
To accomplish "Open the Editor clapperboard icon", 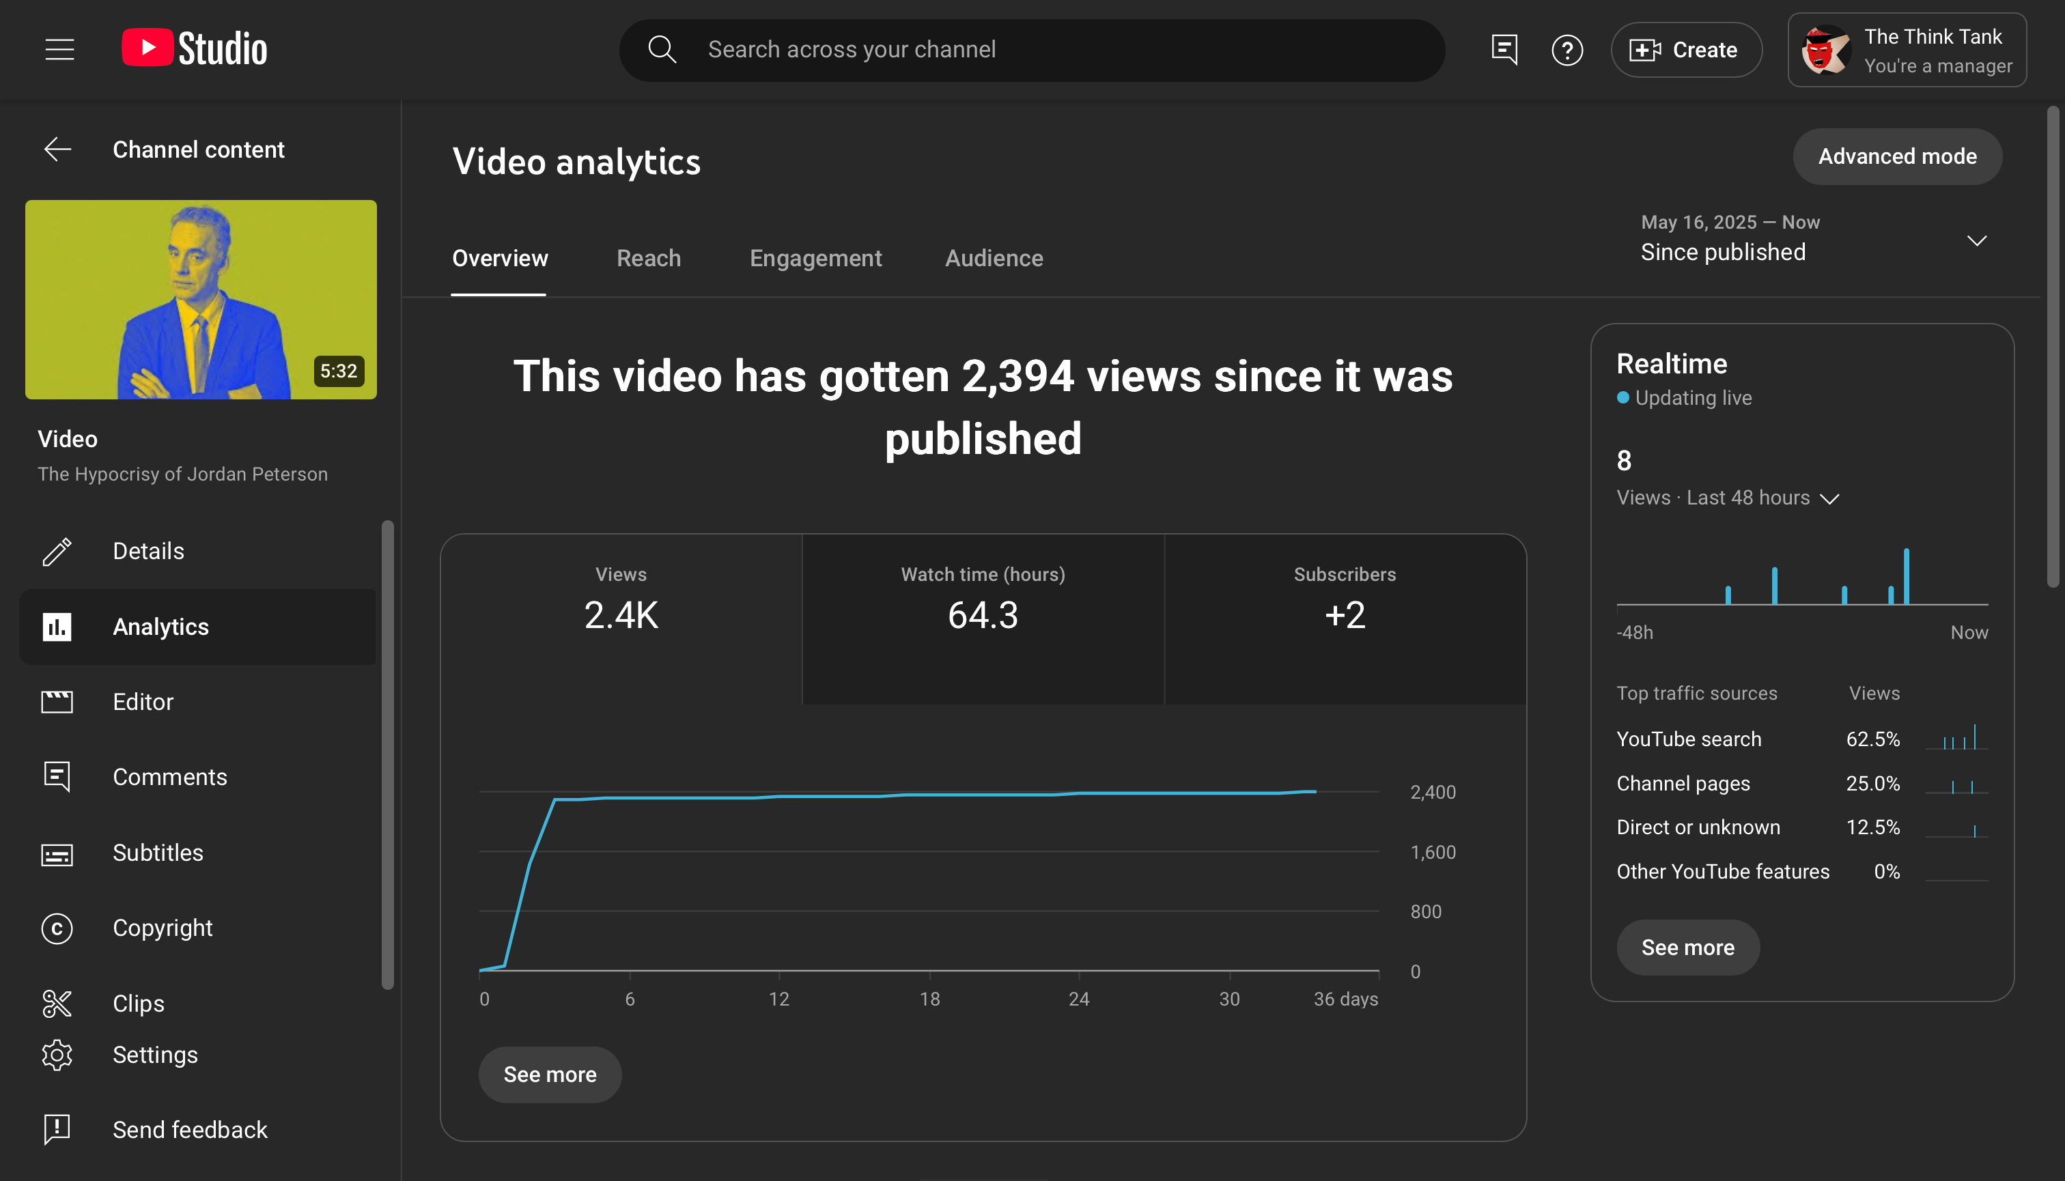I will pos(57,702).
